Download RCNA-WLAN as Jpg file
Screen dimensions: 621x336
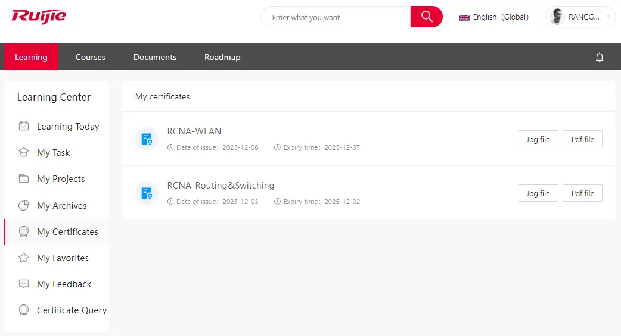(x=538, y=139)
